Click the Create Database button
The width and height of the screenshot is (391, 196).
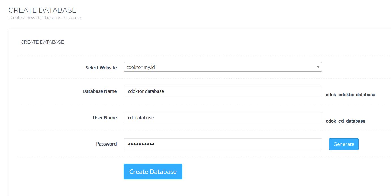(x=153, y=171)
